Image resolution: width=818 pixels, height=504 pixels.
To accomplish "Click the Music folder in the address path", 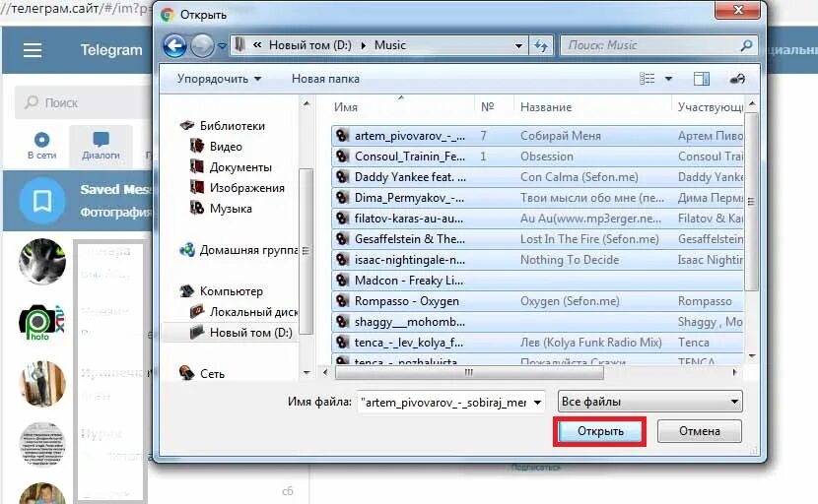I will click(x=389, y=45).
